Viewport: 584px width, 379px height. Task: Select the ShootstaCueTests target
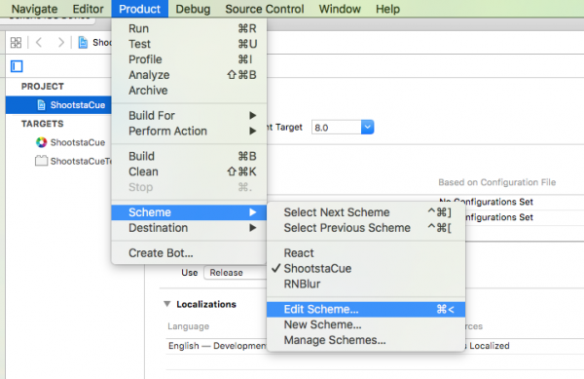73,161
